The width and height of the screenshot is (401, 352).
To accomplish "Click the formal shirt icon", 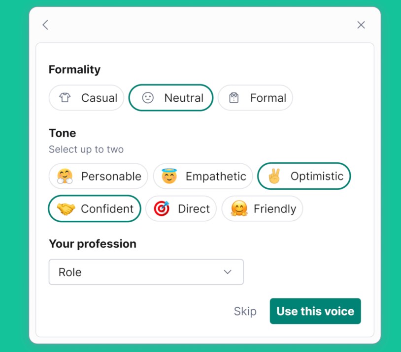I will (234, 98).
